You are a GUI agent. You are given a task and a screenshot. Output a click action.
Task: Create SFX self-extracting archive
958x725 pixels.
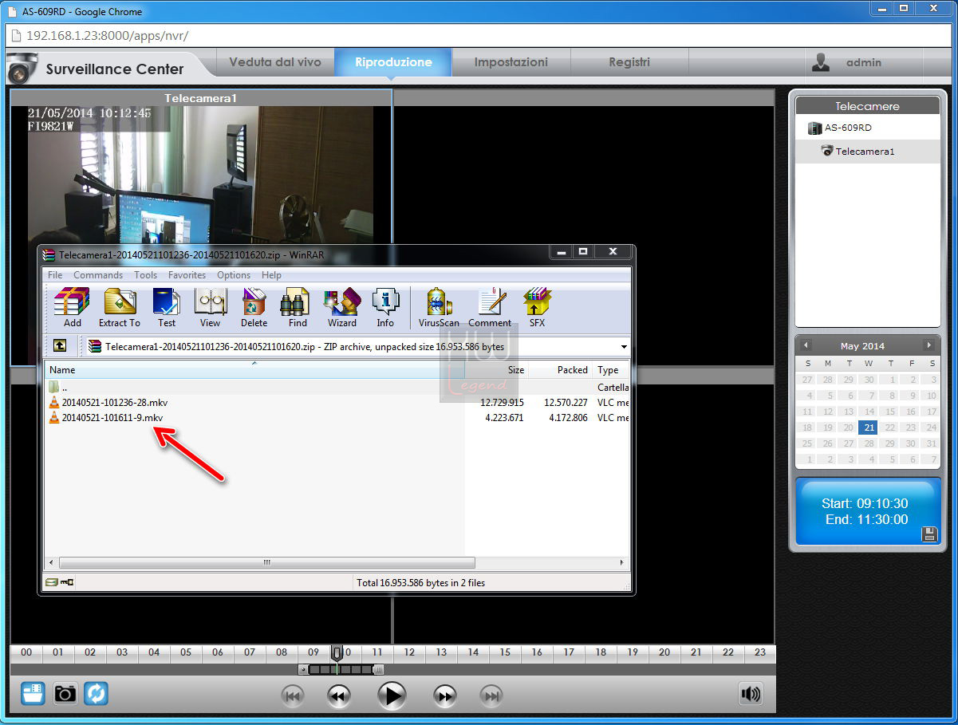point(537,308)
